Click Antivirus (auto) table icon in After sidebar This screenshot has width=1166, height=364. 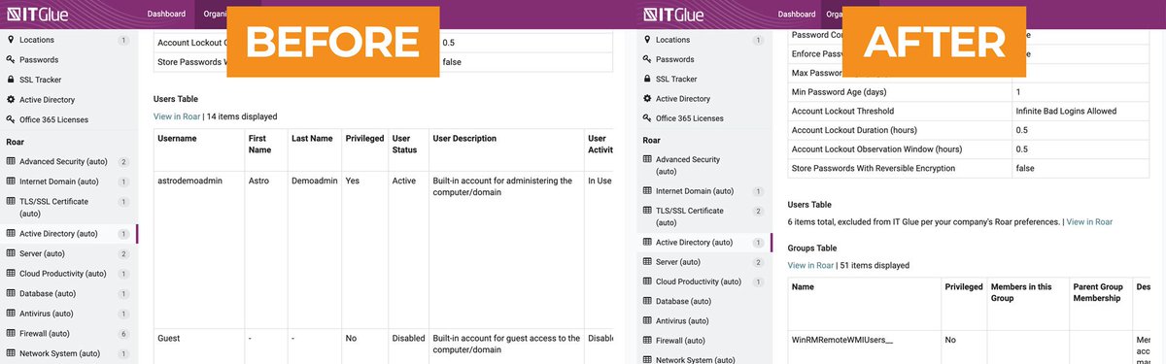(647, 321)
